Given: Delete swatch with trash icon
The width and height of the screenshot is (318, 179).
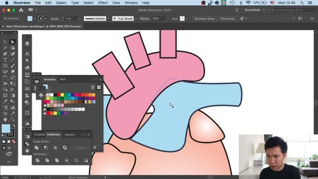Looking at the screenshot, I should click(x=95, y=148).
